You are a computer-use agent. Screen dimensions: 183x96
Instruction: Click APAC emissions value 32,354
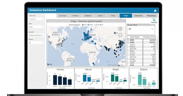click(x=152, y=40)
